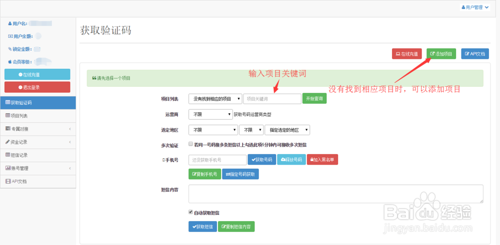The image size is (500, 245).
Task: Click the 请先选择一个项目 notice text
Action: click(113, 78)
